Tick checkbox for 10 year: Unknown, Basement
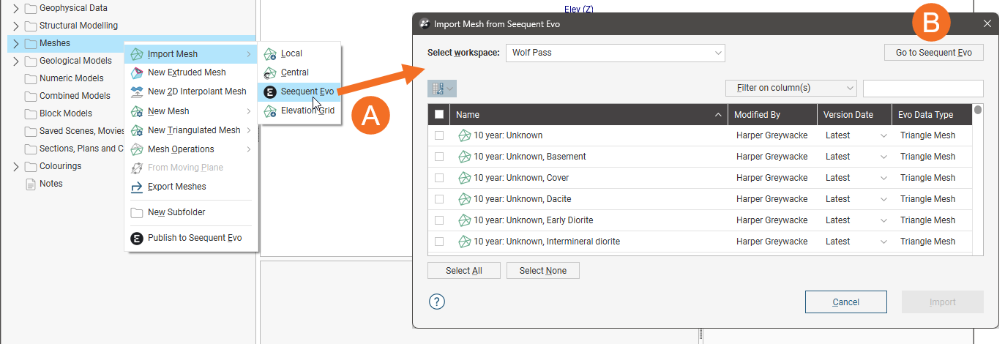Screen dimensions: 1005x344 pos(439,157)
